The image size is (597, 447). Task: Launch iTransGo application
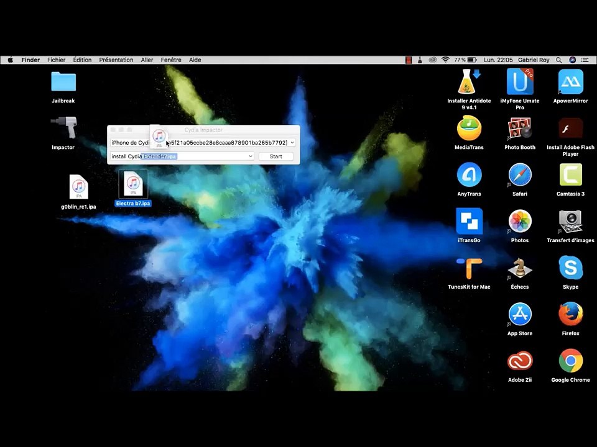469,221
